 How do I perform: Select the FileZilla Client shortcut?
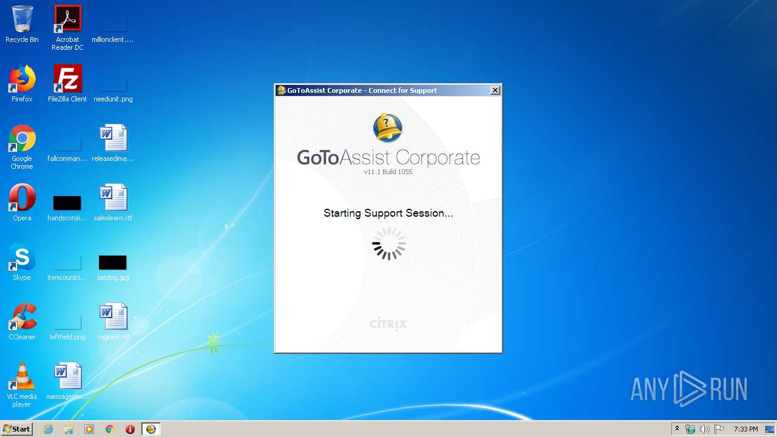click(x=67, y=84)
